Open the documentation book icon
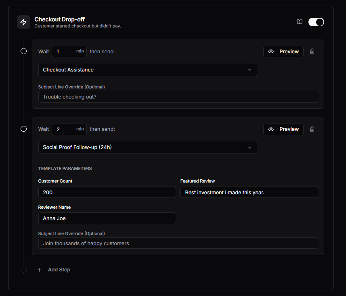The image size is (346, 296). point(300,22)
